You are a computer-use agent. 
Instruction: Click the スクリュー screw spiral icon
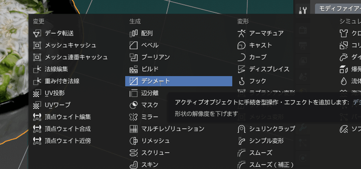[x=134, y=153]
